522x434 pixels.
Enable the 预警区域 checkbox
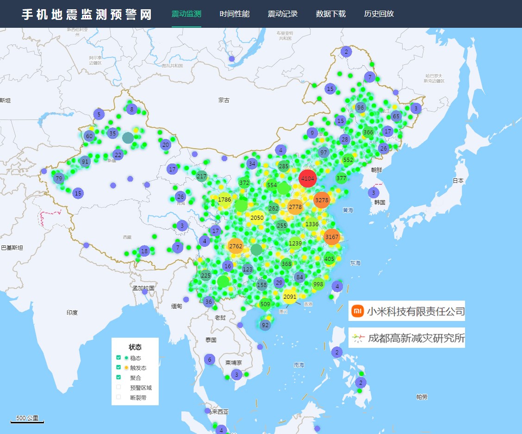118,387
